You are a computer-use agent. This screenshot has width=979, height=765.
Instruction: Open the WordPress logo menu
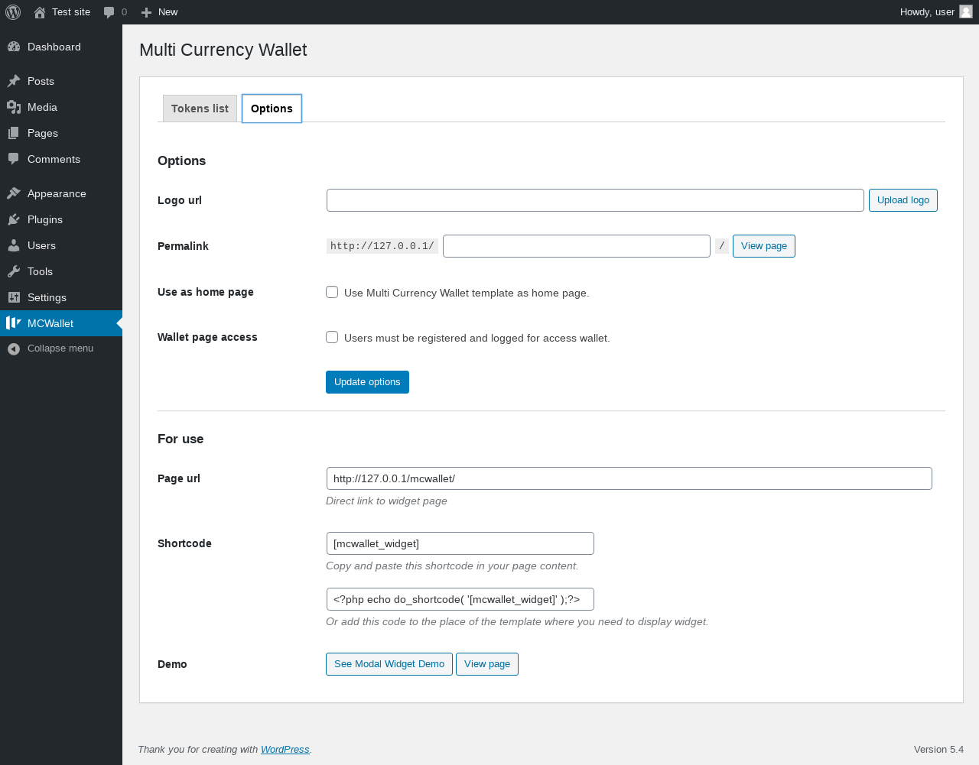coord(13,12)
